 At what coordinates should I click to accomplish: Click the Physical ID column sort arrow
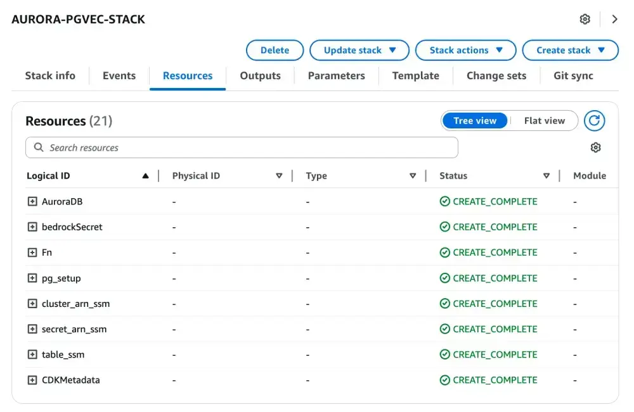point(279,176)
